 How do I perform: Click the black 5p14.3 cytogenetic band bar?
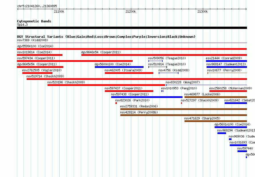[132, 28]
